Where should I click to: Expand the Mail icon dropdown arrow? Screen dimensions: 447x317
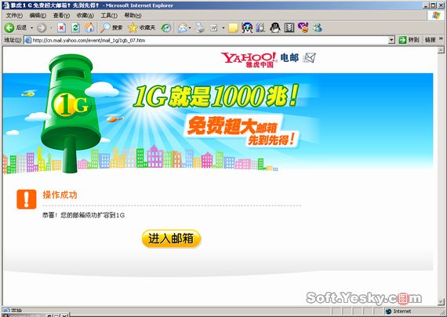coord(190,28)
